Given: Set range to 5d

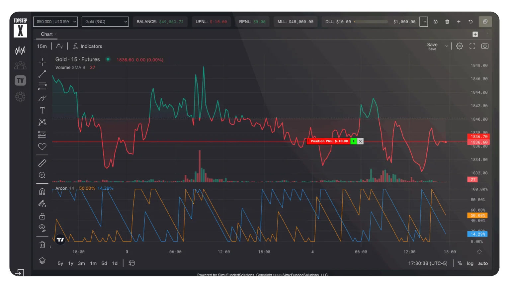Looking at the screenshot, I should [x=104, y=263].
